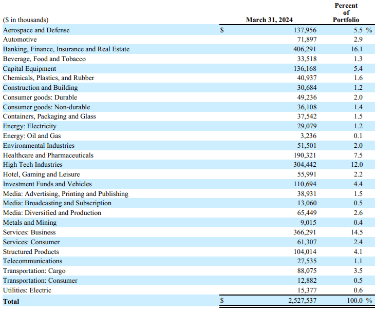The image size is (375, 314).
Task: Click "Media: Broadcasting and Subscription" label
Action: [x=57, y=203]
